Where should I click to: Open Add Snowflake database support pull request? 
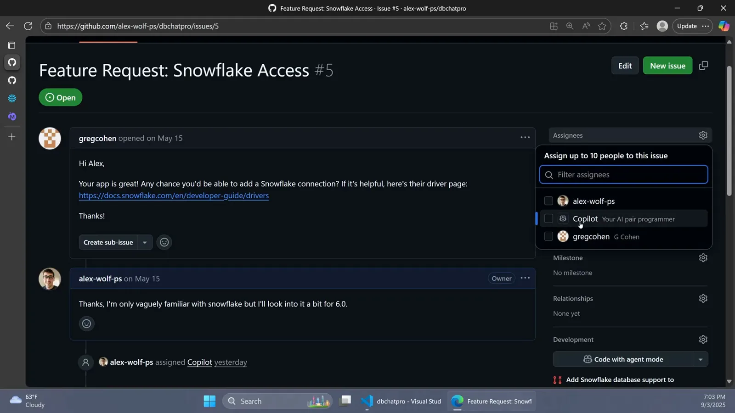[620, 380]
